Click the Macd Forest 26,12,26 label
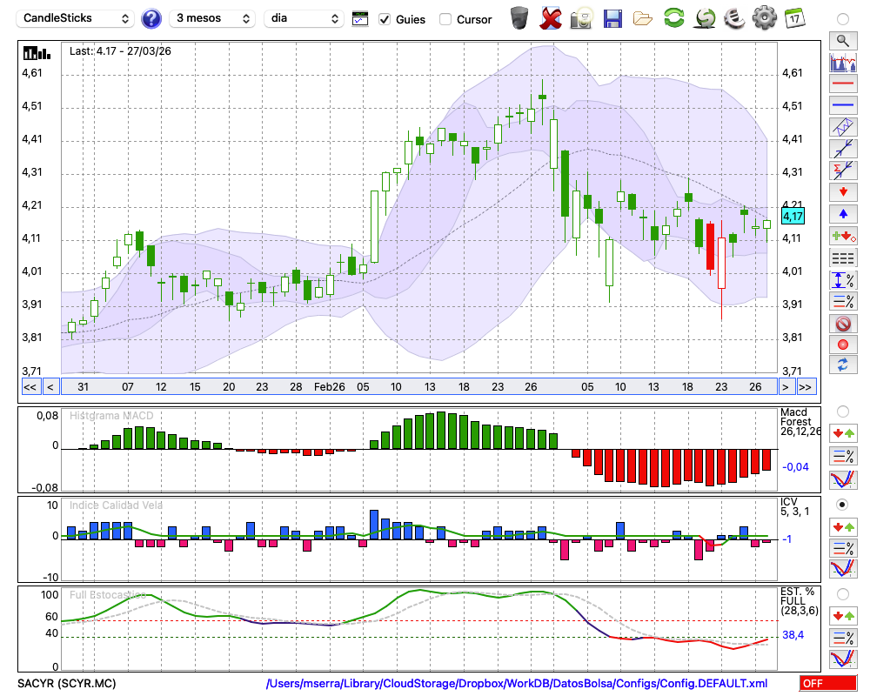Screen dimensions: 870x696 point(800,422)
